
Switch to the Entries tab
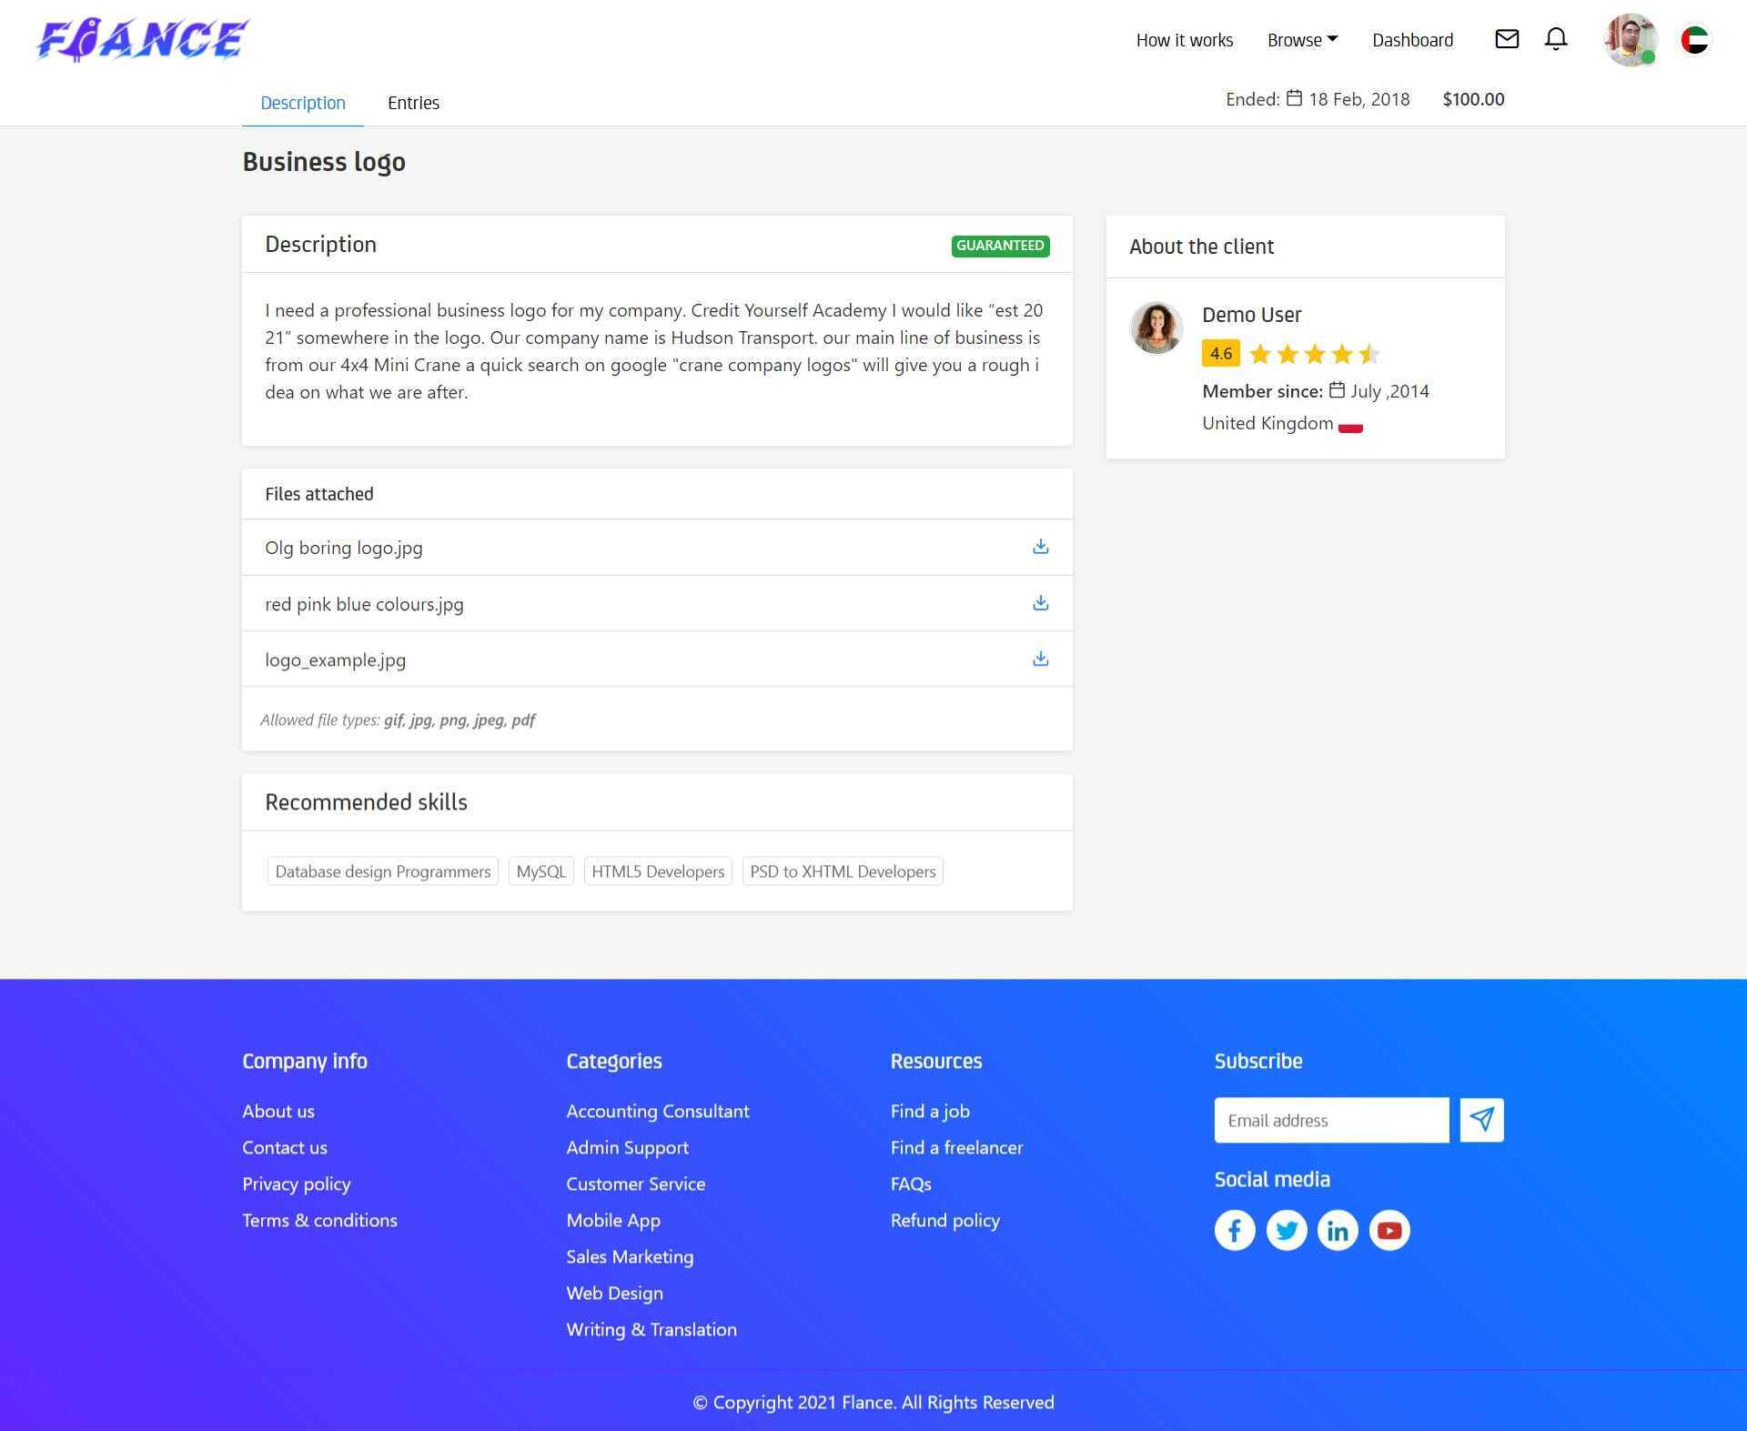[413, 103]
